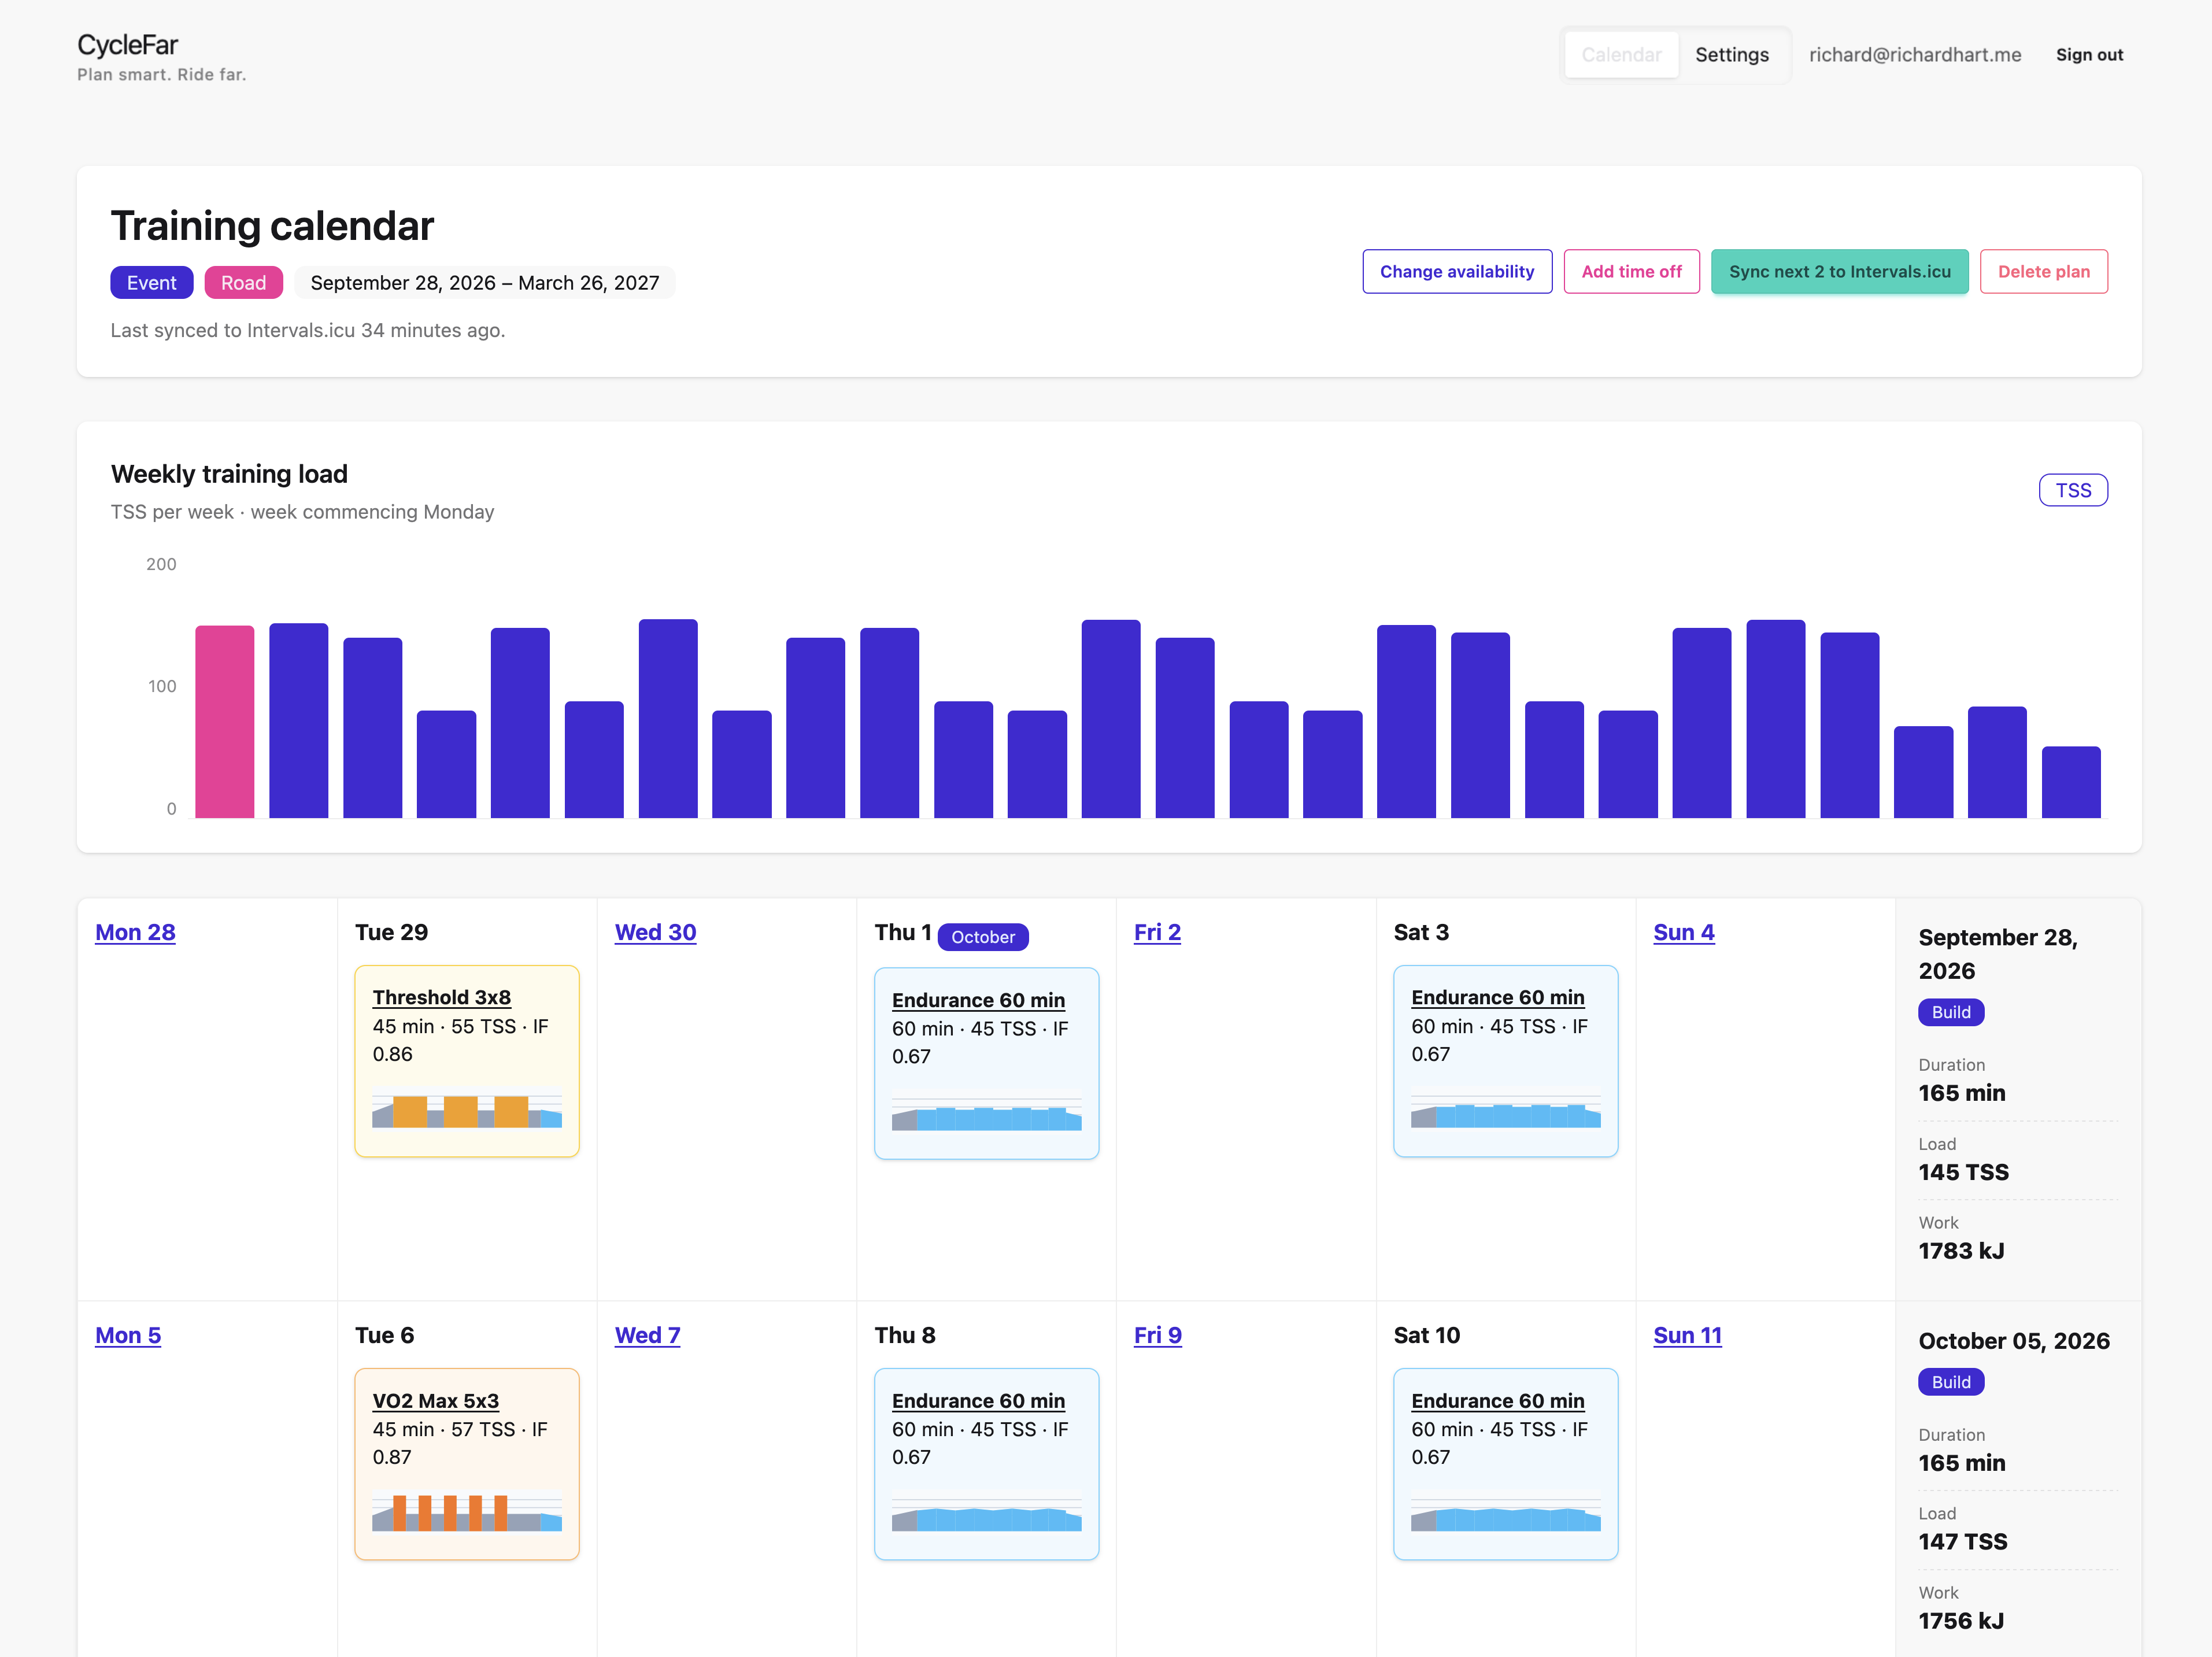This screenshot has height=1657, width=2212.
Task: Sync next 2 to Intervals.icu
Action: point(1839,272)
